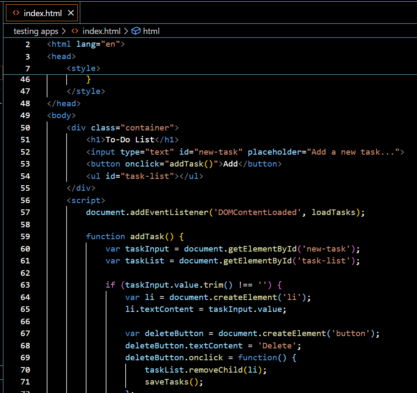Click taskList.removeChild(li) on line 70
The width and height of the screenshot is (417, 393).
203,370
